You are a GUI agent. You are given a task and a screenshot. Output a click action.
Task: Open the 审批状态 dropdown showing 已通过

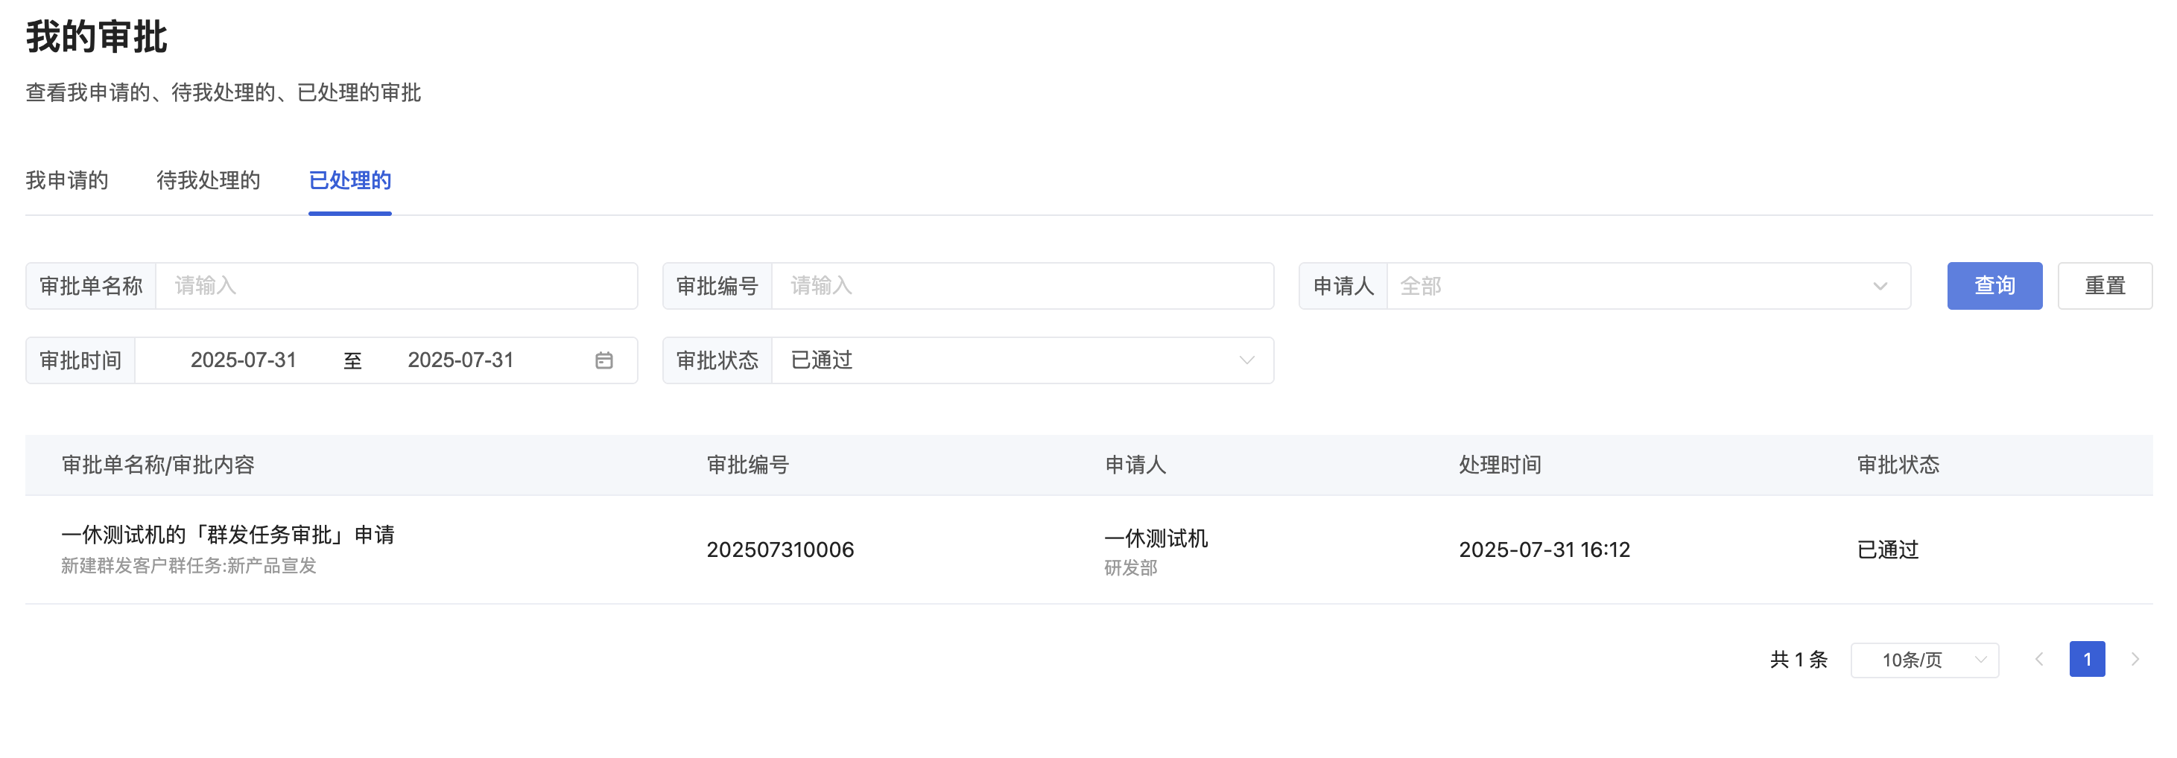click(1023, 360)
